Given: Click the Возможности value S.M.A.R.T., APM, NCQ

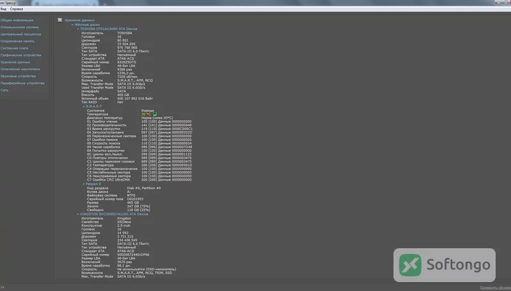Looking at the screenshot, I should click(135, 80).
